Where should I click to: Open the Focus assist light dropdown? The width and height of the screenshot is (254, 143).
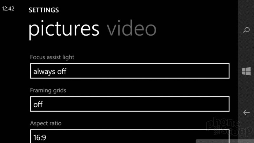pyautogui.click(x=130, y=71)
